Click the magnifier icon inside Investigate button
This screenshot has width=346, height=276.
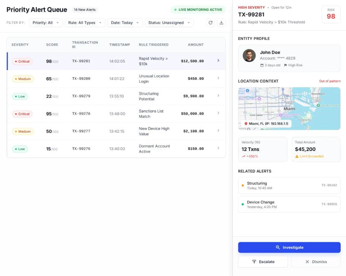[277, 247]
